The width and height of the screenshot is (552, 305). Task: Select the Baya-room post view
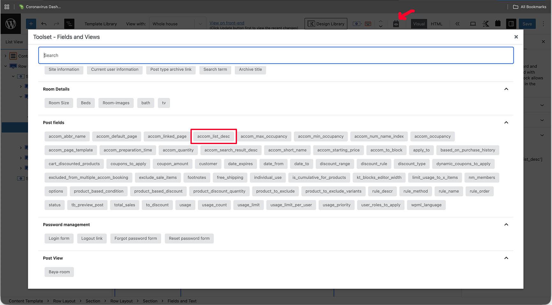[59, 272]
